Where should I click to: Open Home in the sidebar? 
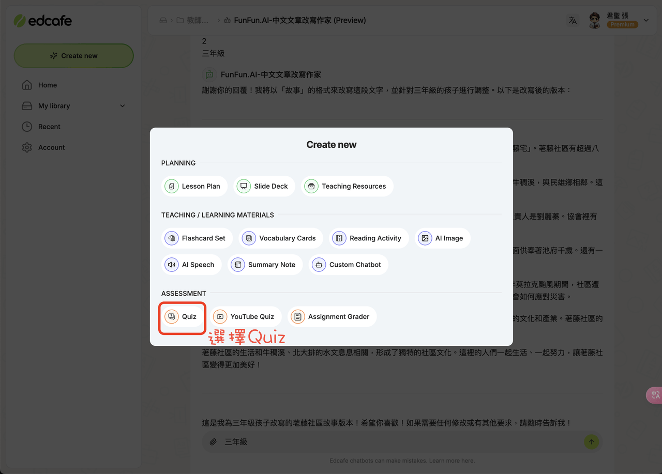point(48,85)
